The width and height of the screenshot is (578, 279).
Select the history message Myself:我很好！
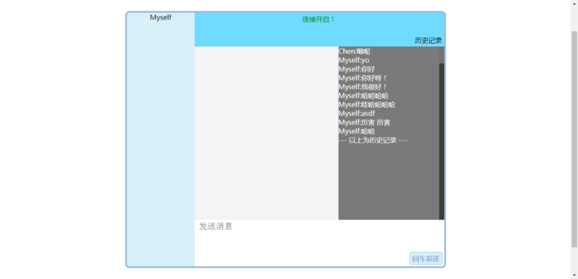click(x=363, y=87)
